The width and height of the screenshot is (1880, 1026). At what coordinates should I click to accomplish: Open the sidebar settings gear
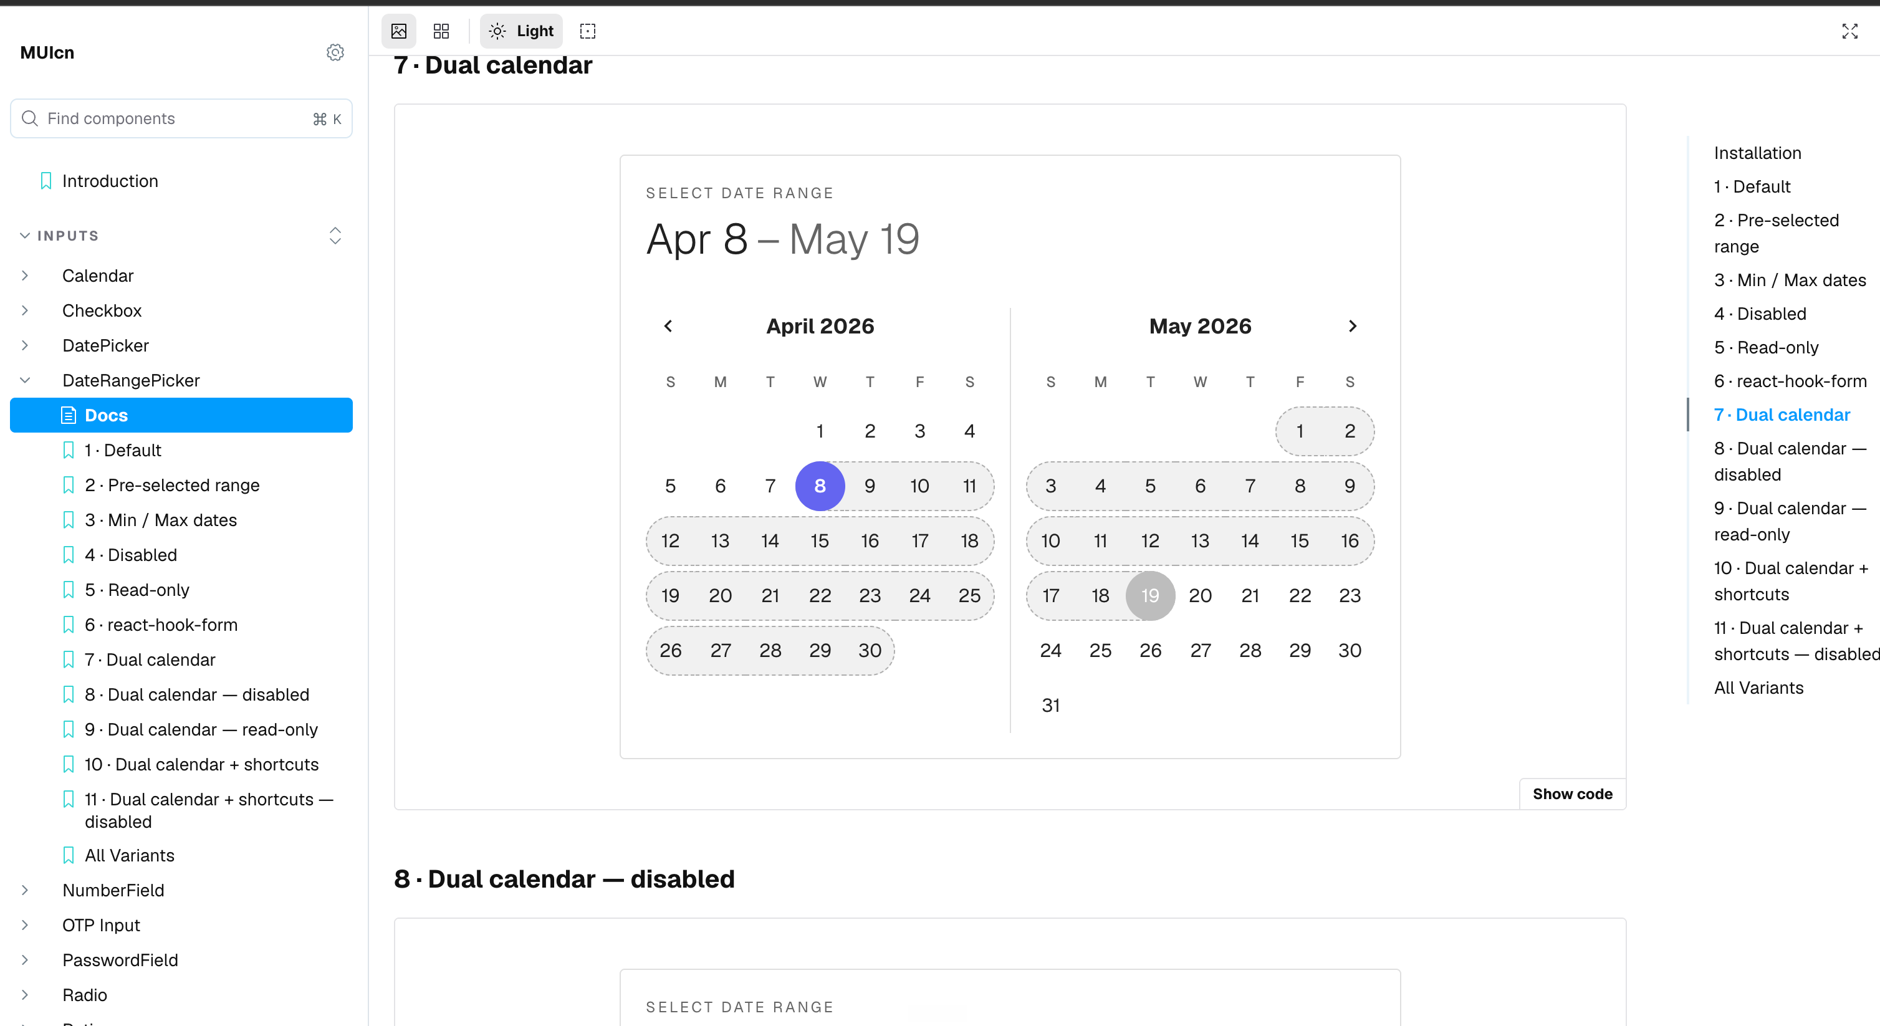pyautogui.click(x=335, y=52)
